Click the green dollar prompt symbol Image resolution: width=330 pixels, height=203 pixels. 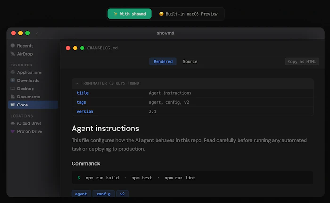coord(79,178)
